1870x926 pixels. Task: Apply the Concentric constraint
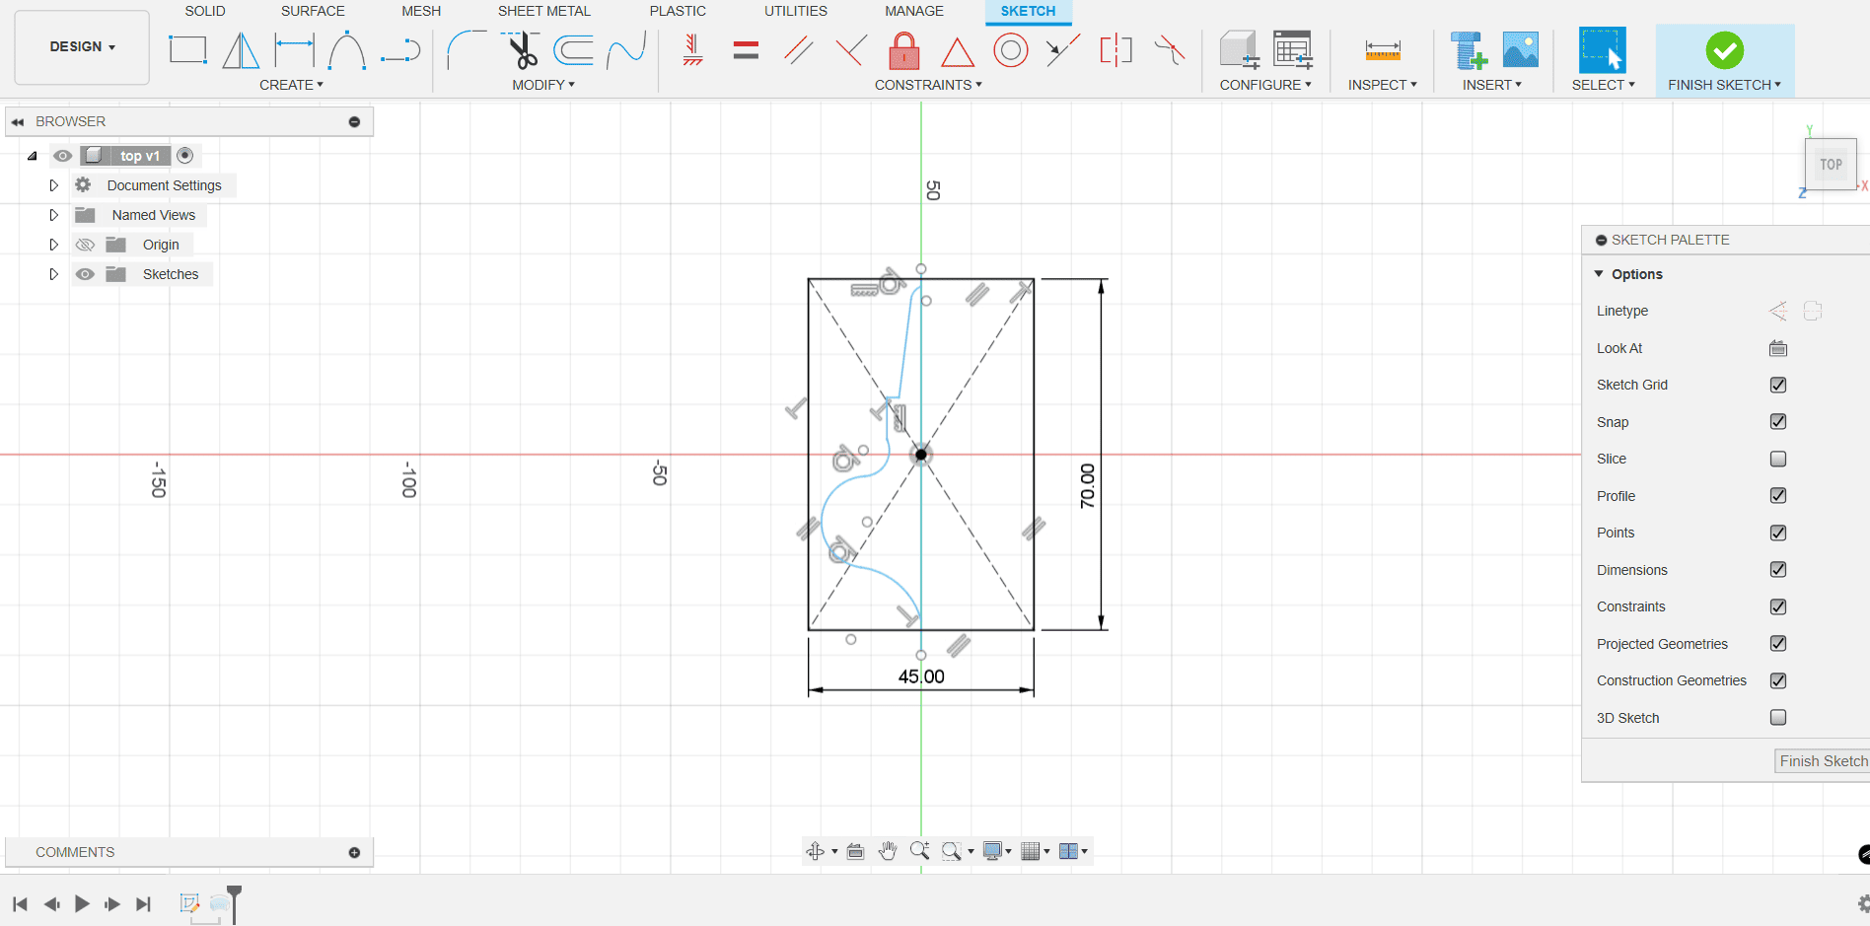(x=1010, y=49)
